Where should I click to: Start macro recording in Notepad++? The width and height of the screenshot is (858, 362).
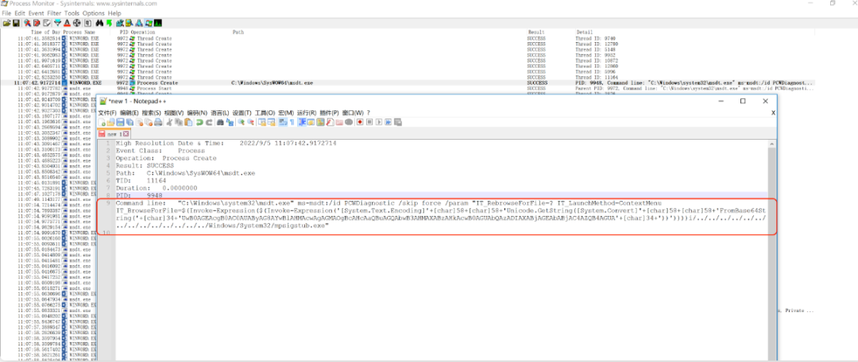[360, 122]
